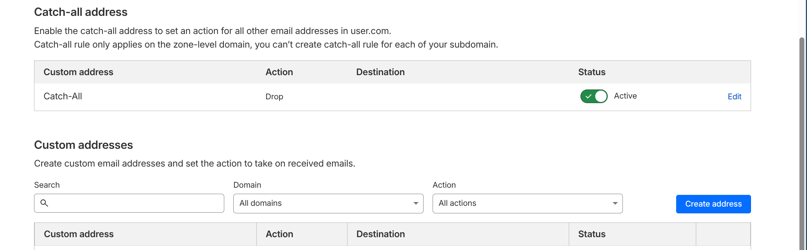
Task: Click the magnifier icon in Search box
Action: click(44, 203)
